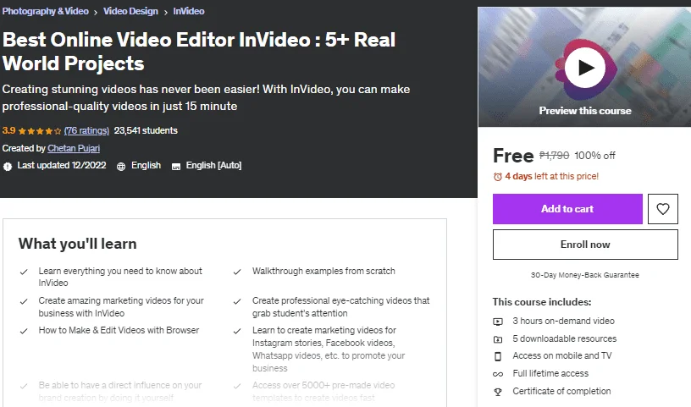Image resolution: width=691 pixels, height=407 pixels.
Task: Click the '23,541 students' text
Action: pos(146,130)
